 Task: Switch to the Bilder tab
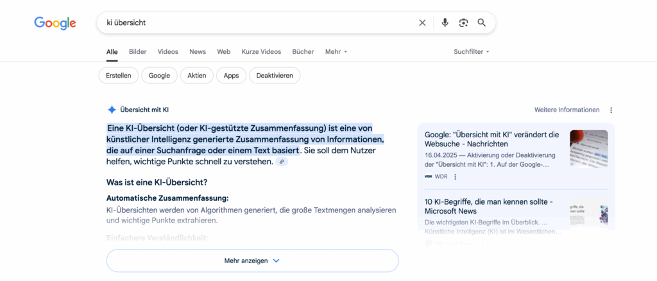[137, 52]
